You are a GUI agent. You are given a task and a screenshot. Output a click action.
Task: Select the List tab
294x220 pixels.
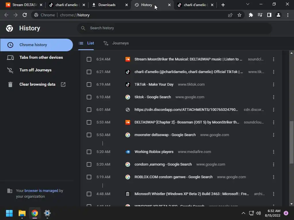[86, 43]
